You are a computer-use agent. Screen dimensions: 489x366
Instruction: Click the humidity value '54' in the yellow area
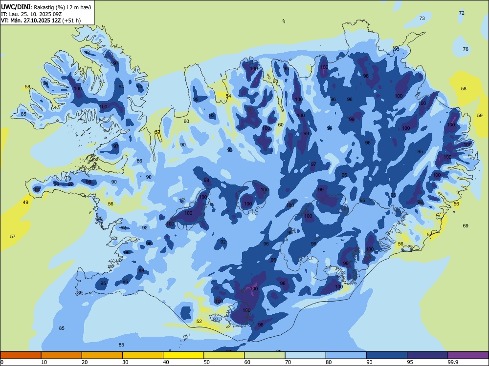(228, 96)
